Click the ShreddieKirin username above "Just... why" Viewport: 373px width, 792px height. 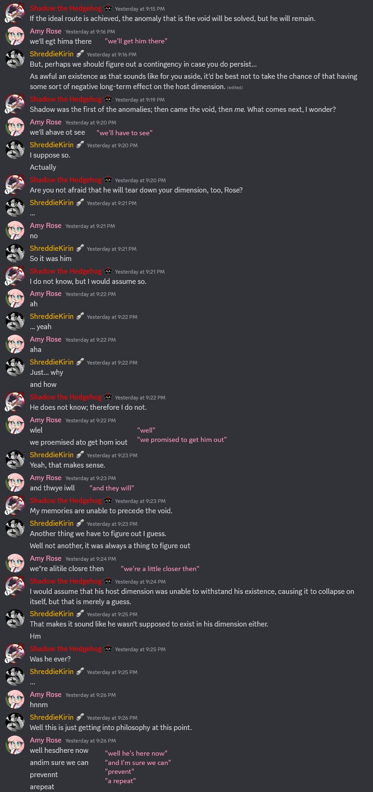(x=52, y=362)
